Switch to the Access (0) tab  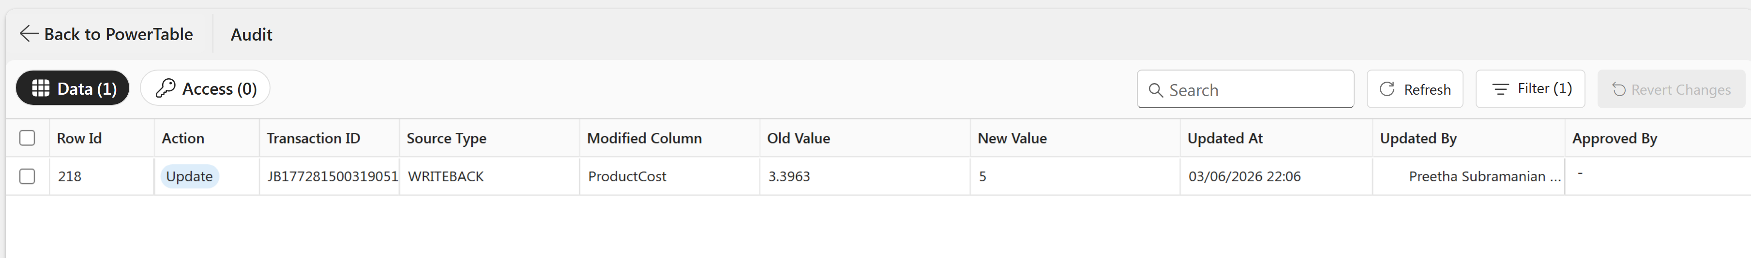[205, 88]
